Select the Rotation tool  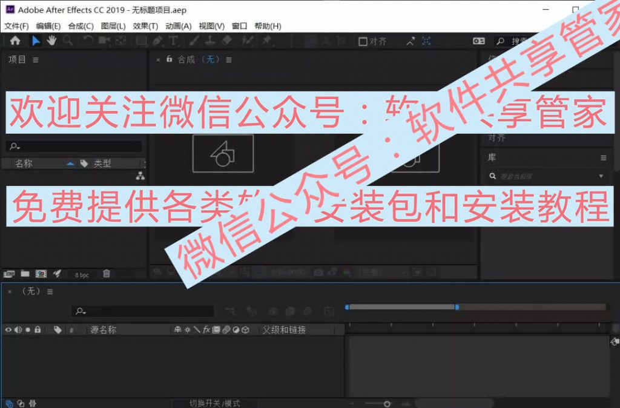click(88, 41)
